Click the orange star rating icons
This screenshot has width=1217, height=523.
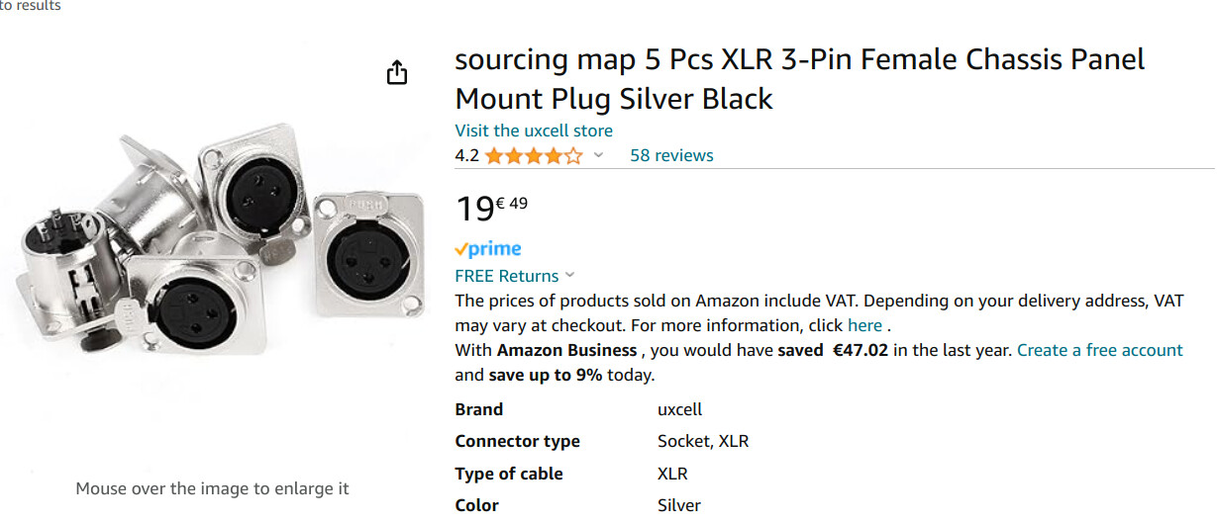(x=534, y=156)
